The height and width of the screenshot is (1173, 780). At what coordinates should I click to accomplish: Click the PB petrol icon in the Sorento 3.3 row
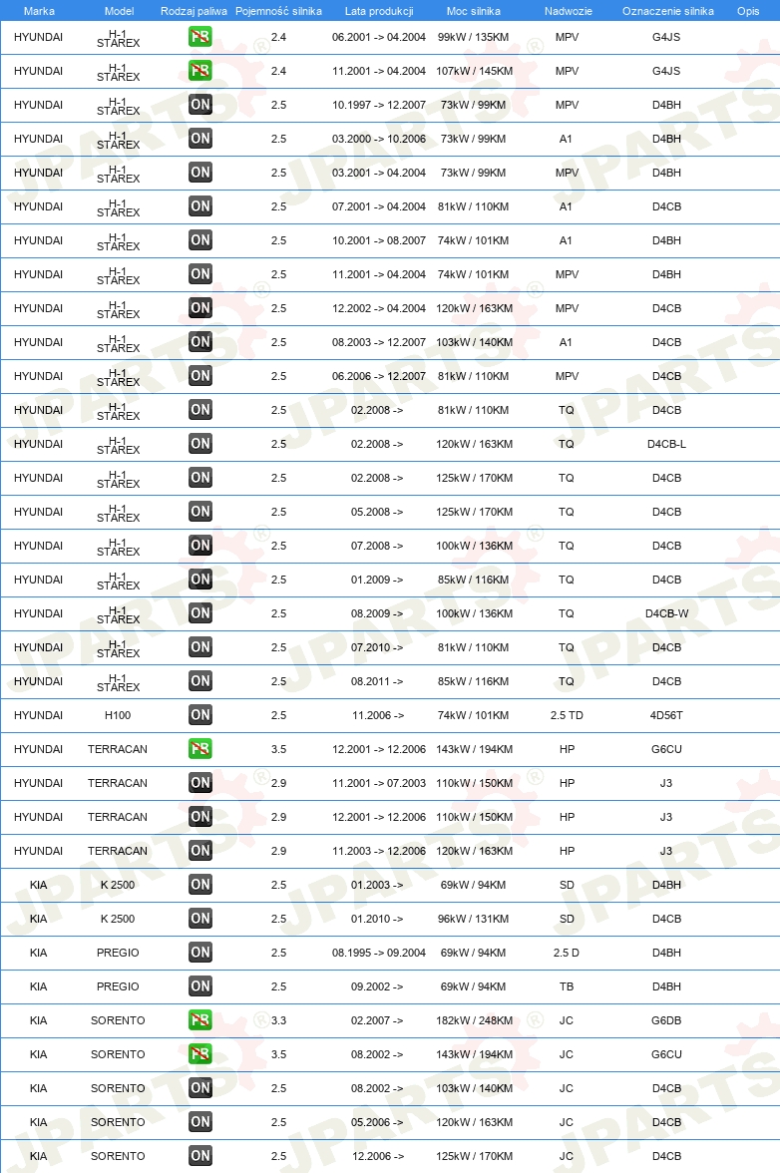tap(199, 1020)
